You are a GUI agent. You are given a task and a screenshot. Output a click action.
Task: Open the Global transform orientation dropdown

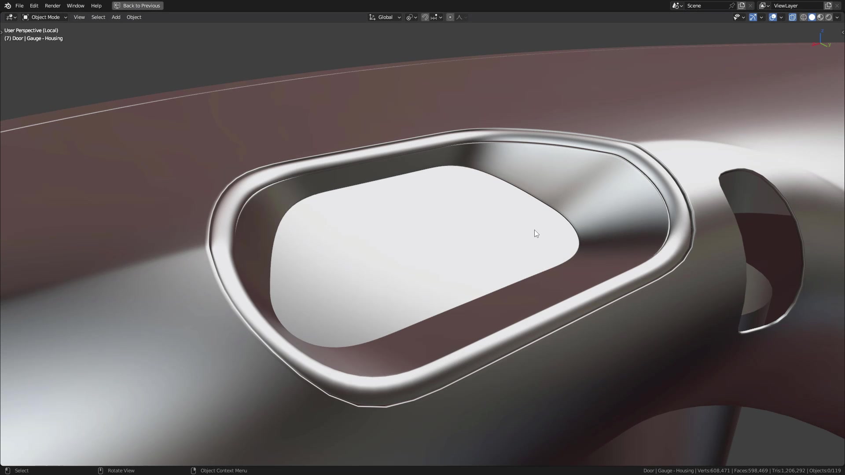point(385,17)
